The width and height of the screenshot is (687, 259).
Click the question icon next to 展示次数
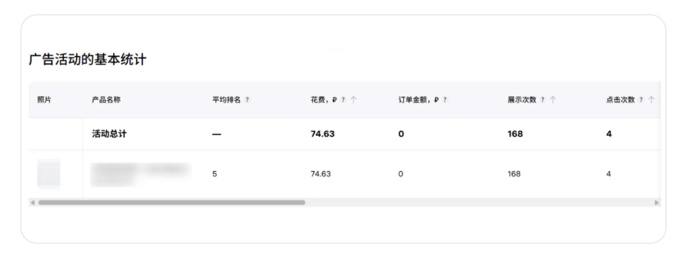tap(542, 100)
